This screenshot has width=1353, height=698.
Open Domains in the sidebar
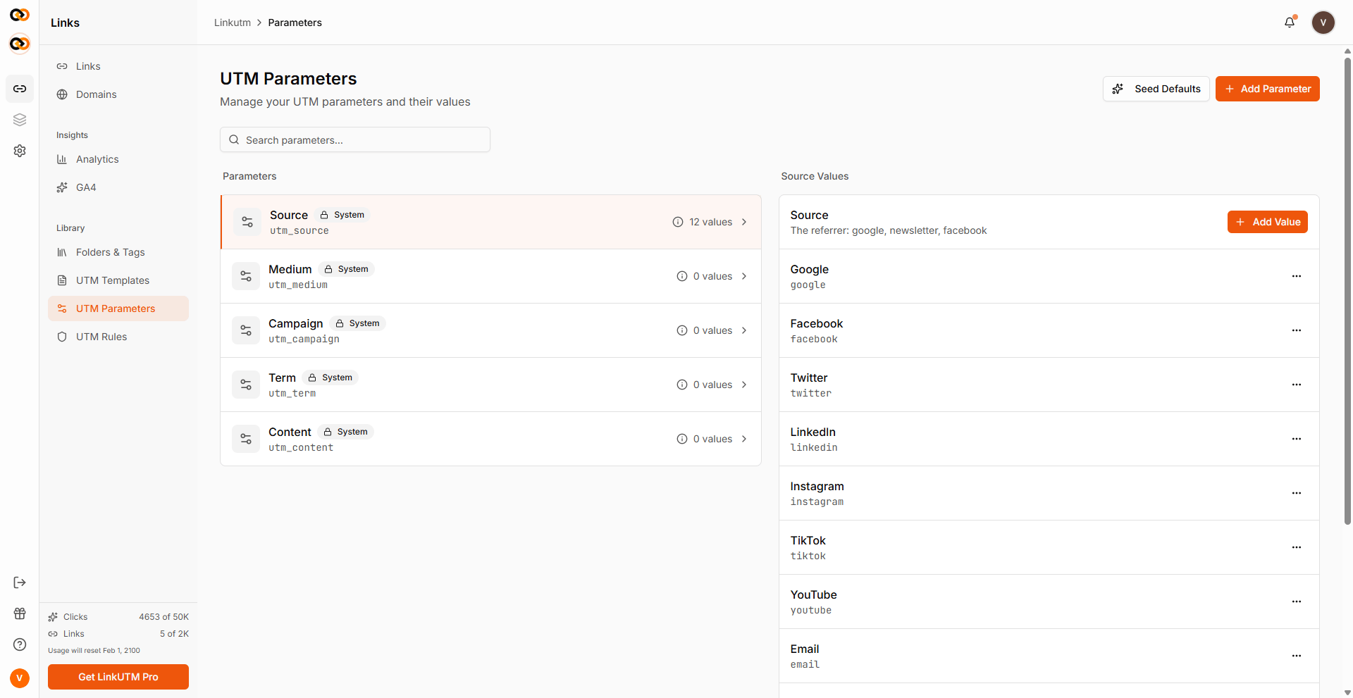118,94
